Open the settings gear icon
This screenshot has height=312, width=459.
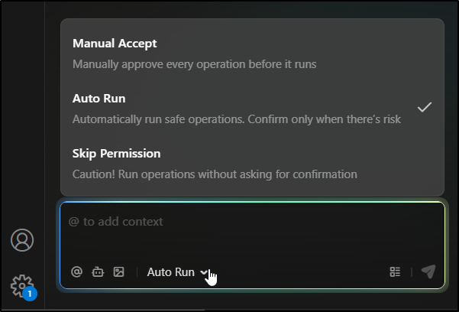click(x=21, y=285)
